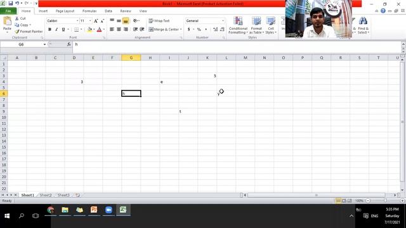Click the Zoom app in the taskbar
The image size is (406, 228).
click(108, 210)
